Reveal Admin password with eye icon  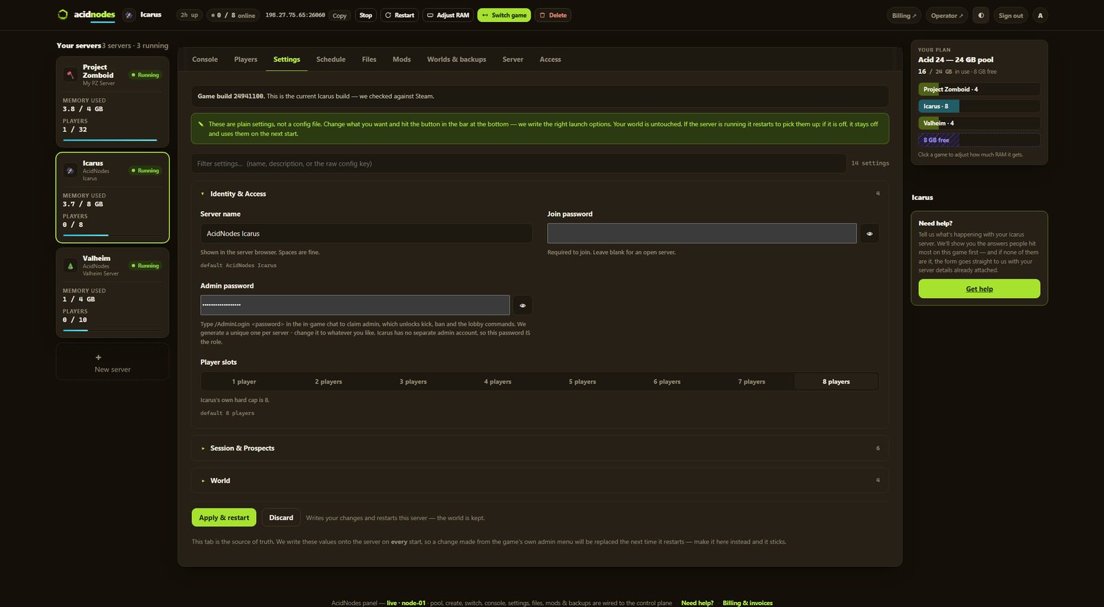tap(522, 305)
